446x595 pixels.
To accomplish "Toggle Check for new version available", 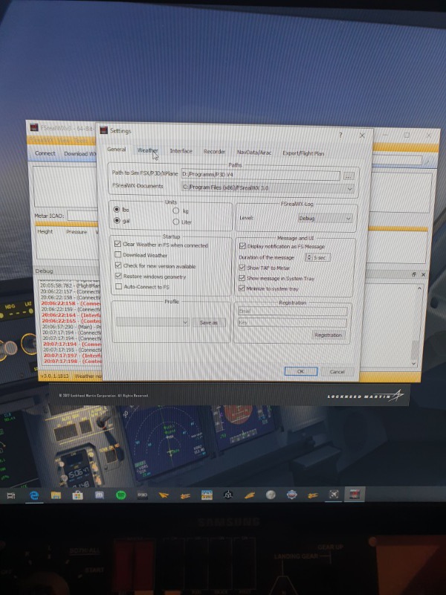I will (118, 266).
